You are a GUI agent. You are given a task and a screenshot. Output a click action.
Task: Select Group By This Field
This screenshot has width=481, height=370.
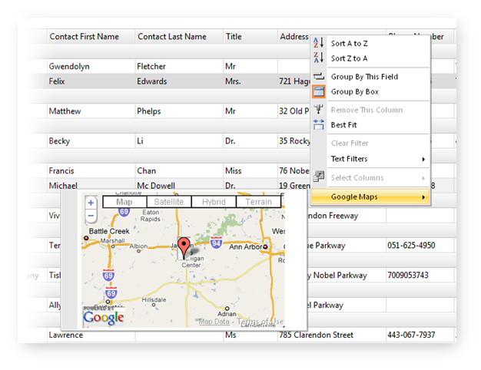click(371, 77)
